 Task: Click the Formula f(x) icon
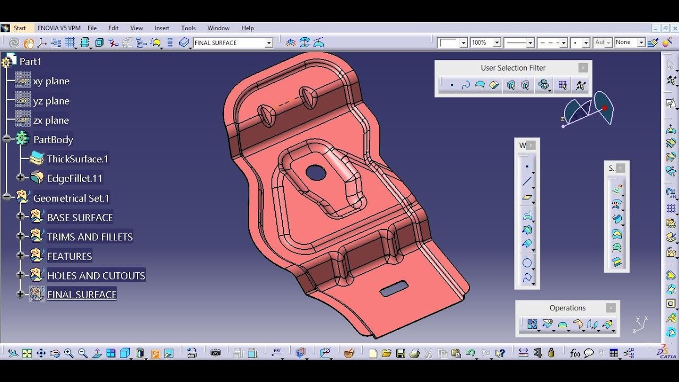pos(574,353)
